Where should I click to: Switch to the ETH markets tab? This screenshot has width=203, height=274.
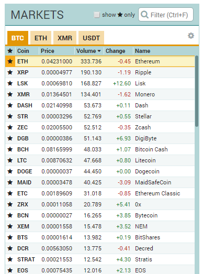pos(41,38)
